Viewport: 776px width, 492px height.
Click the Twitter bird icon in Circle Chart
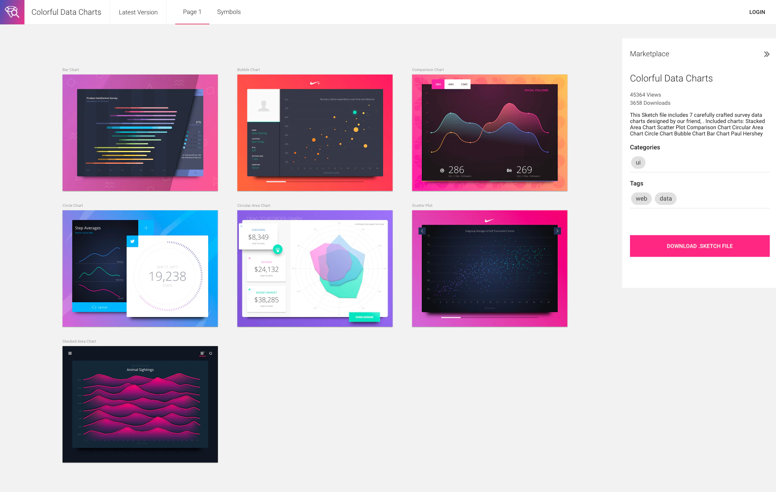coord(132,241)
